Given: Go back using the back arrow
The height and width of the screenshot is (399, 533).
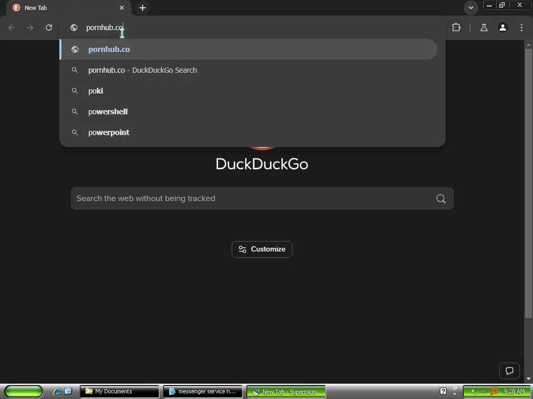Looking at the screenshot, I should point(11,28).
